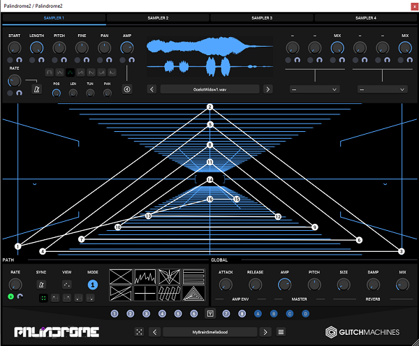Open the hamburger preset menu

(281, 332)
